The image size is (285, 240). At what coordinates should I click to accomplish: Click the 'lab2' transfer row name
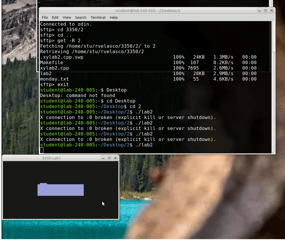[x=46, y=73]
